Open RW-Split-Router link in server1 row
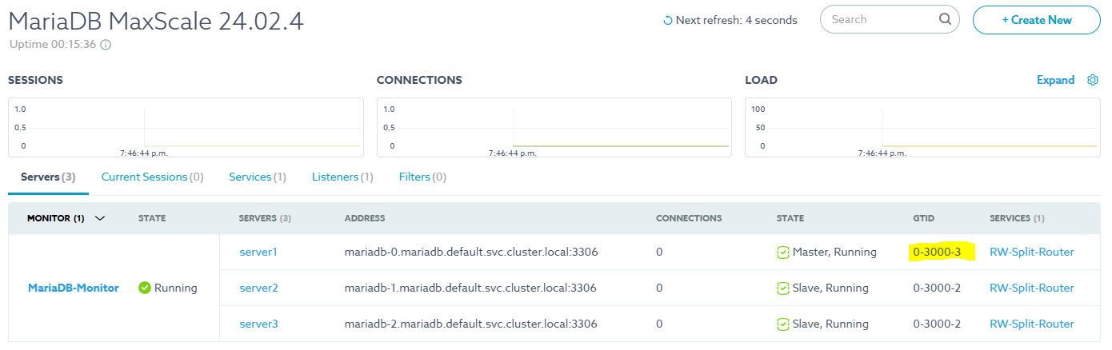This screenshot has height=350, width=1112. click(1032, 252)
